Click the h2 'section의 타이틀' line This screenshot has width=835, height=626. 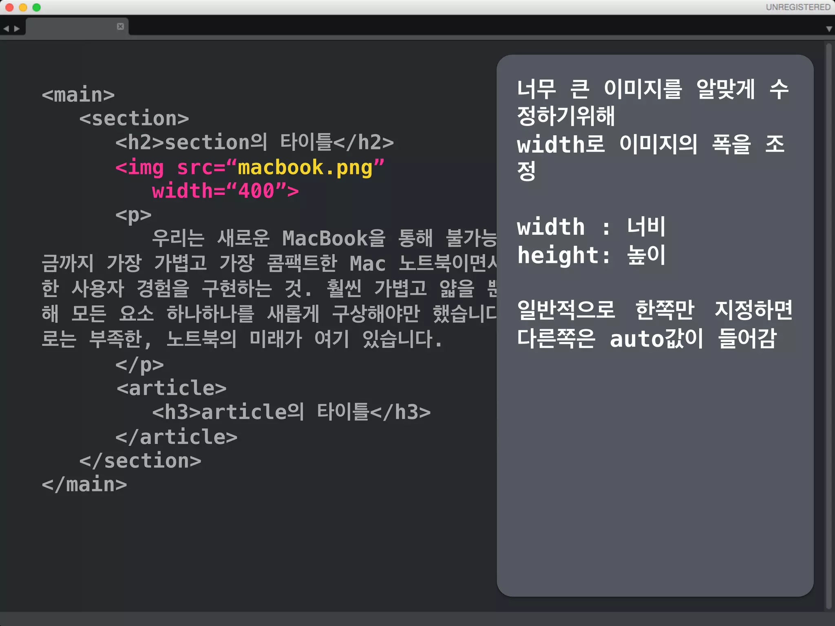tap(255, 142)
